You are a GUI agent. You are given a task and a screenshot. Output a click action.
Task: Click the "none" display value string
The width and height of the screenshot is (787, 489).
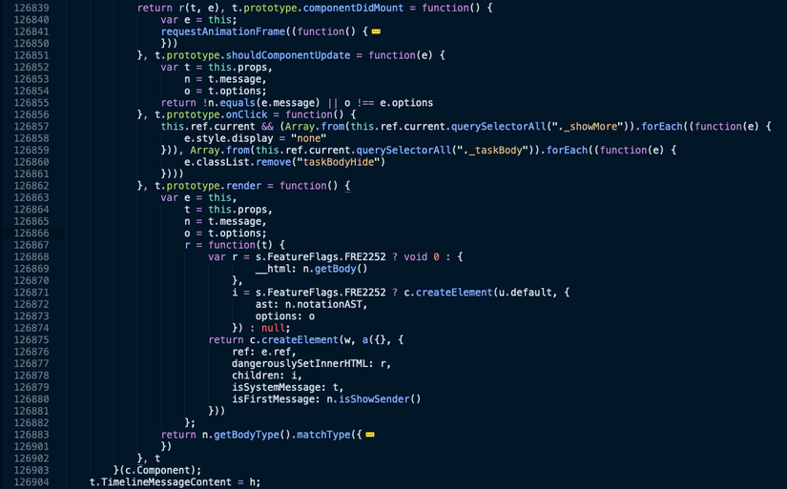click(309, 138)
